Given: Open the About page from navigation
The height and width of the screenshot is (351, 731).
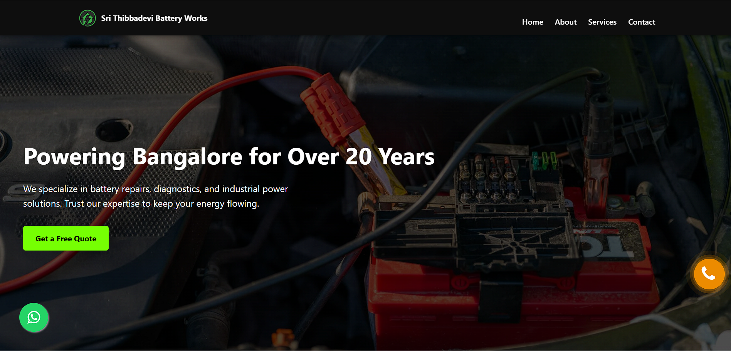Looking at the screenshot, I should 565,22.
